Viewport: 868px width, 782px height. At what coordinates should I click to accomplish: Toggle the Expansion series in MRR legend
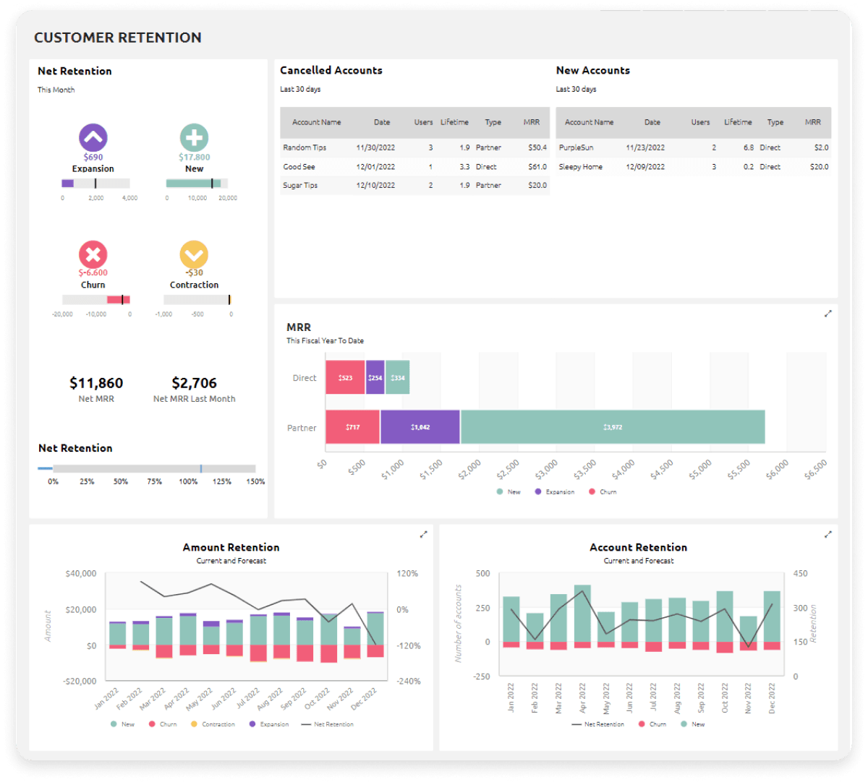554,491
